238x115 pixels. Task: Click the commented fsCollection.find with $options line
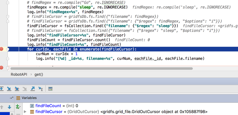[124, 31]
